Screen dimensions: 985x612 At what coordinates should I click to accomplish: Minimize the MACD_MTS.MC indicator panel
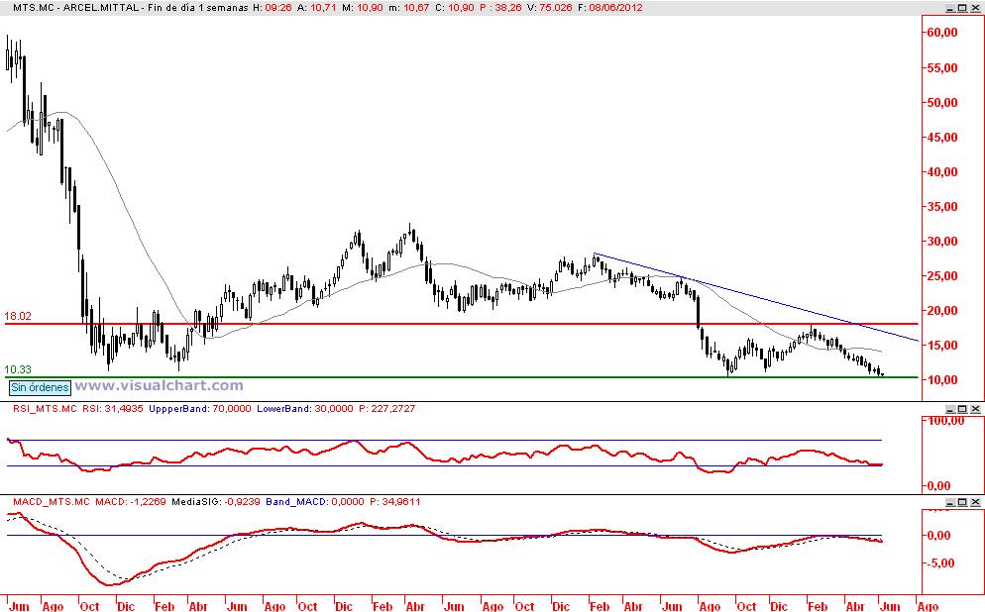pos(950,502)
